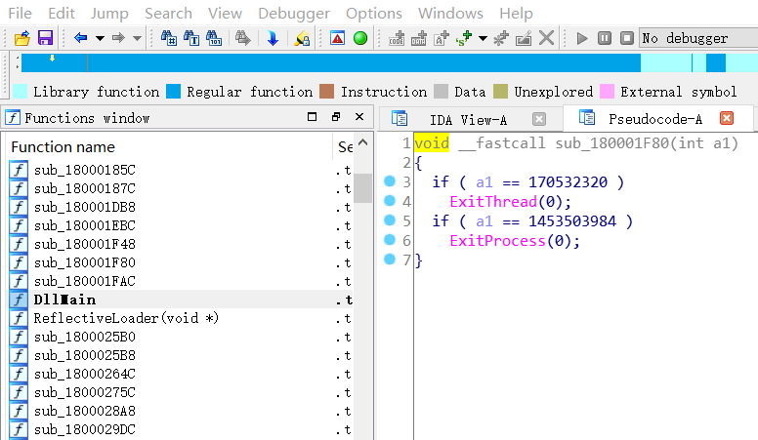Click the Function name column header
The height and width of the screenshot is (440, 758).
169,146
